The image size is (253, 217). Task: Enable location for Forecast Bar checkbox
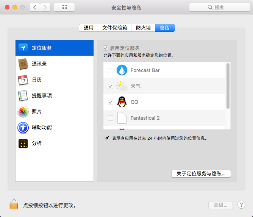click(x=111, y=70)
